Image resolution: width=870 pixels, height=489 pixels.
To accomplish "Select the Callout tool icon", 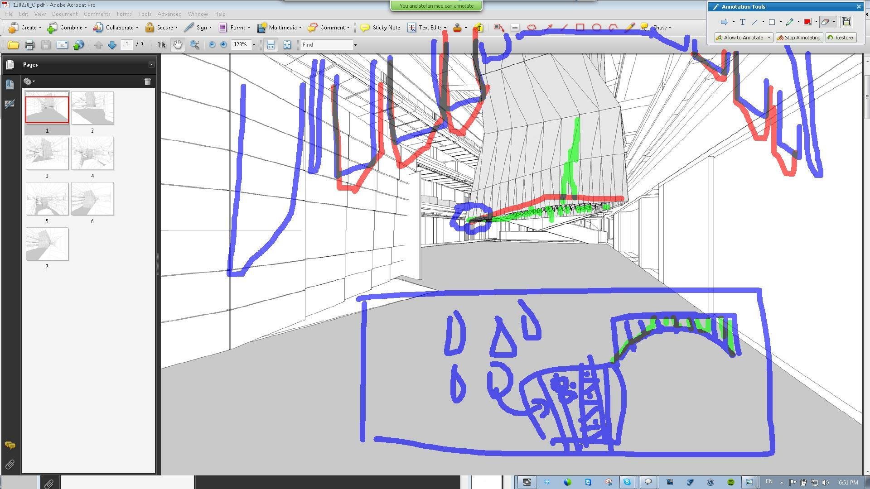I will pyautogui.click(x=498, y=28).
